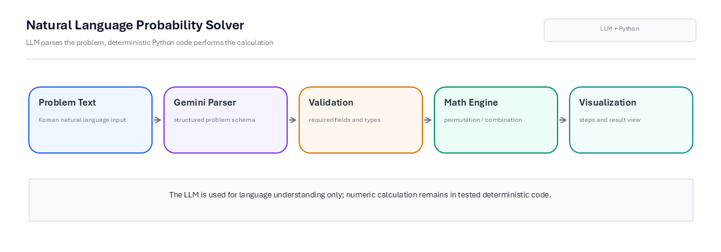
Task: Click the structured problem schema description
Action: [x=214, y=119]
